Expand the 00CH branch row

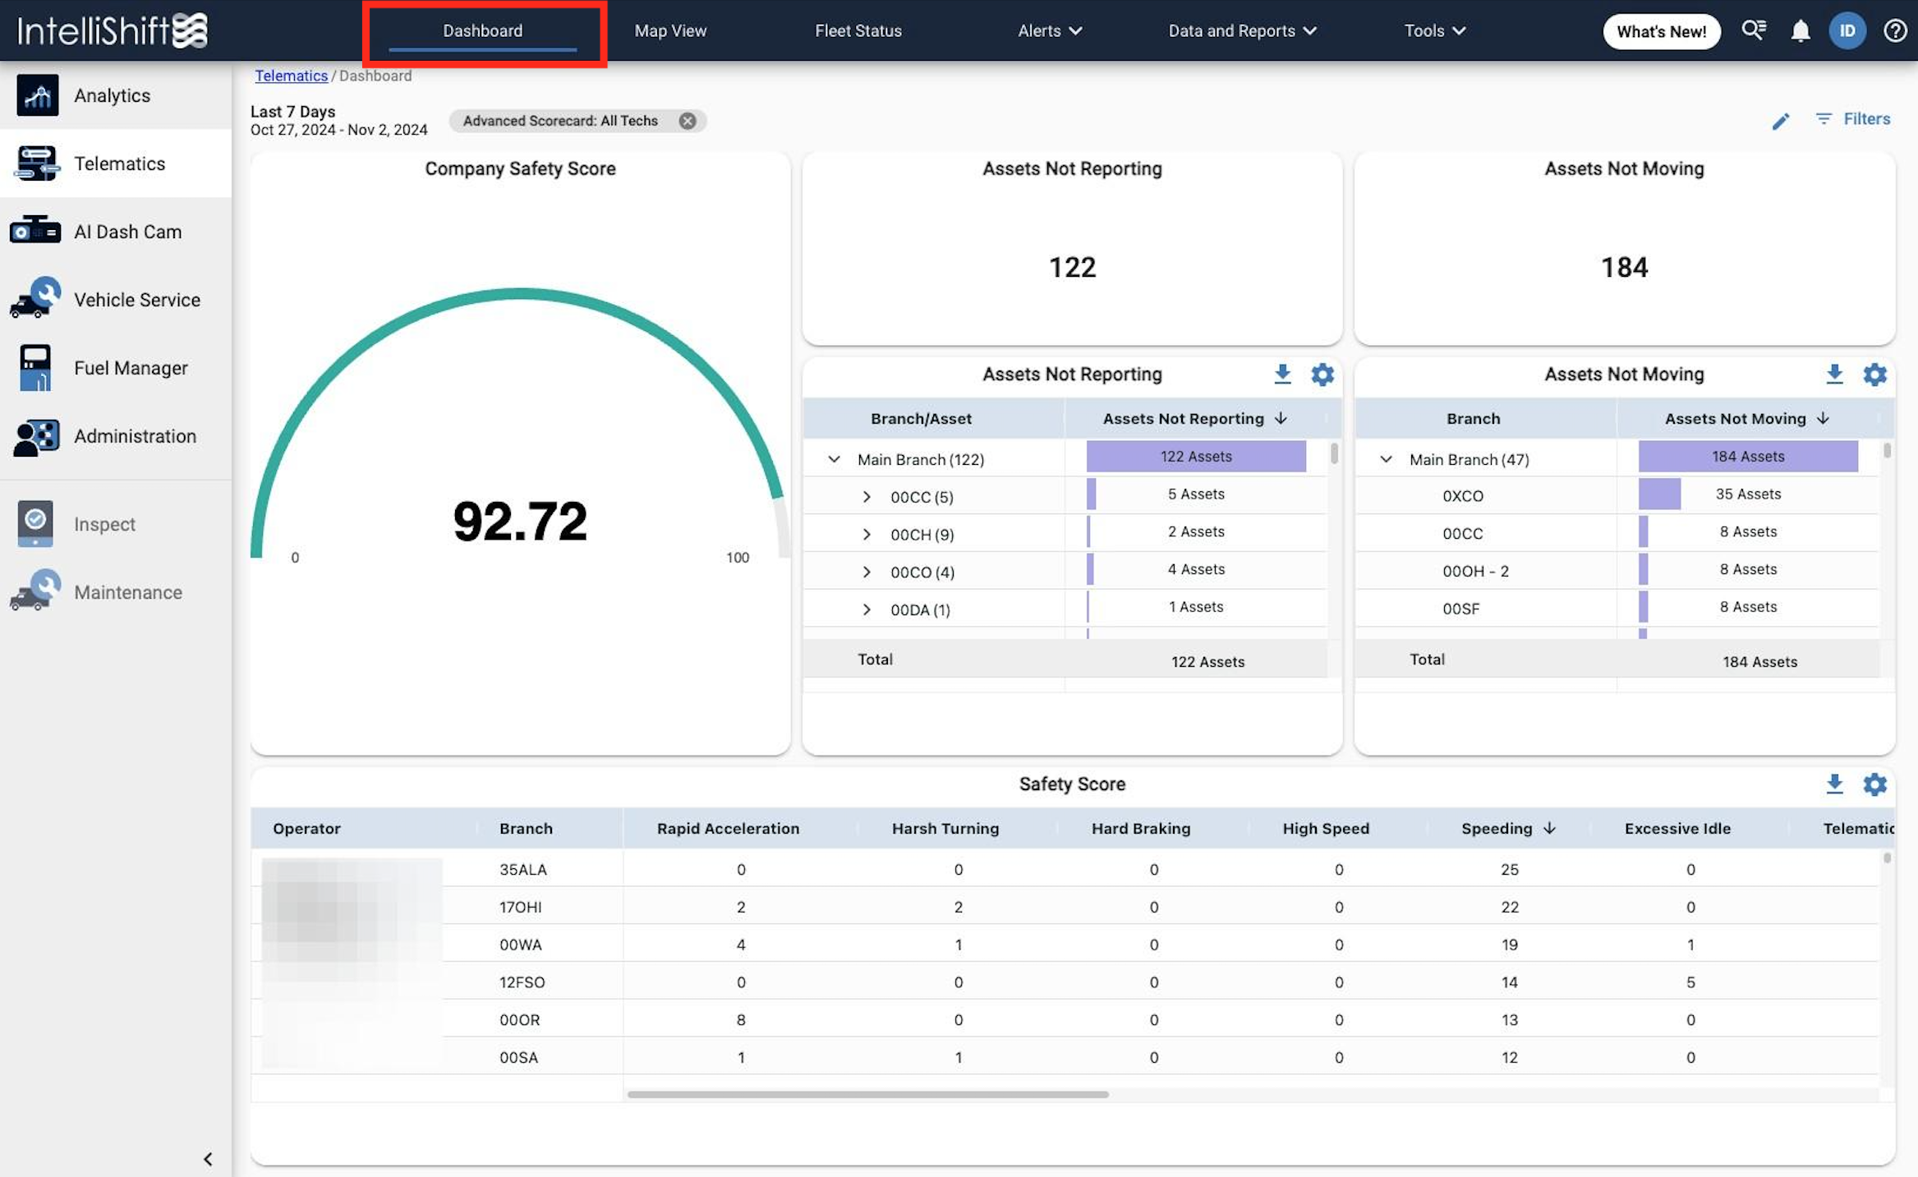tap(867, 534)
